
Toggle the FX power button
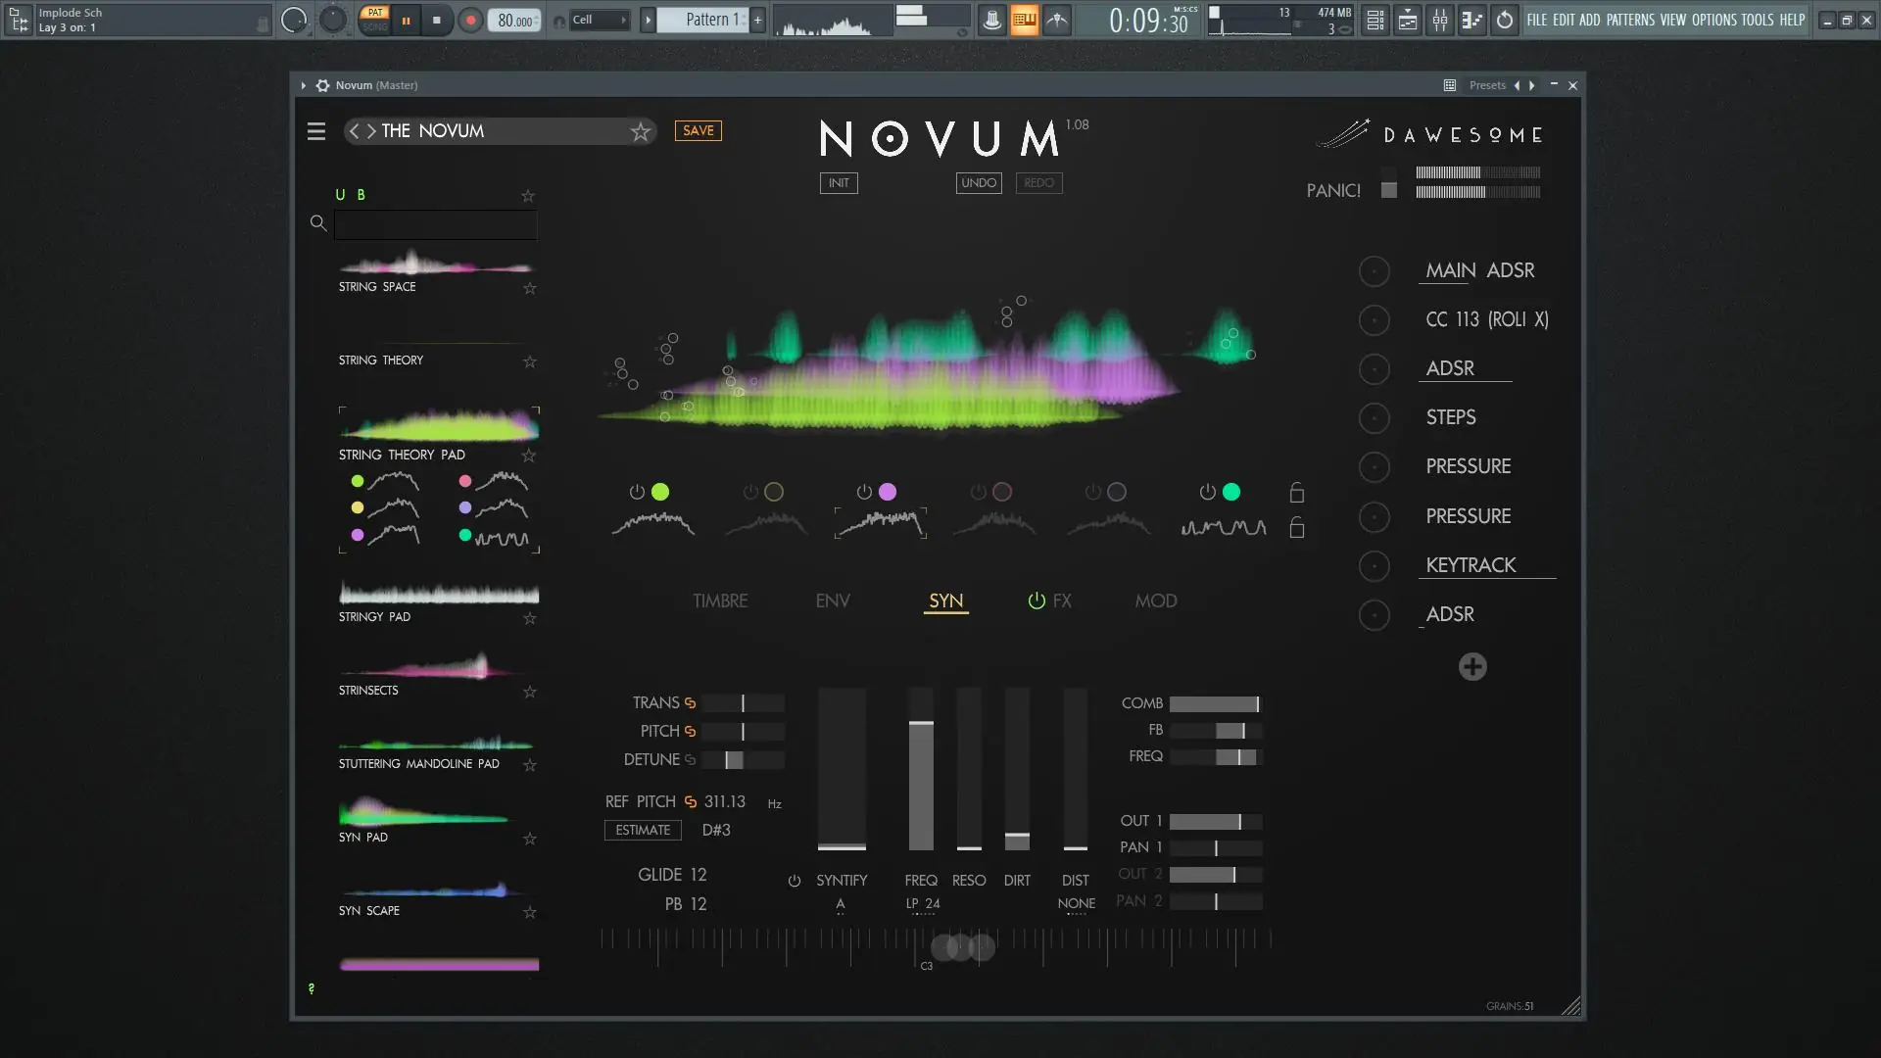(x=1036, y=601)
